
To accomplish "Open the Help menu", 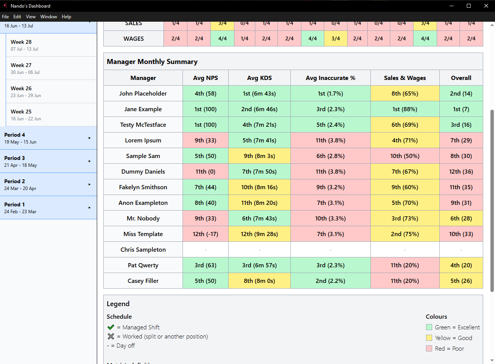I will tap(66, 17).
